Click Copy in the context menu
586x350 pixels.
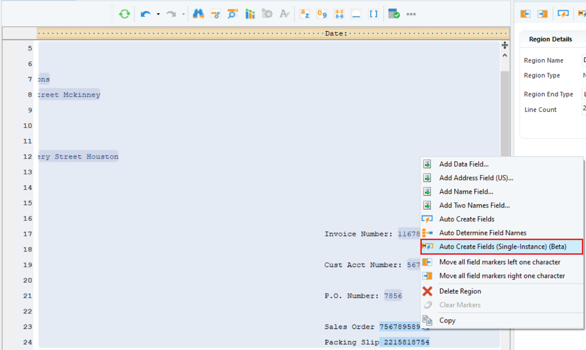point(447,320)
